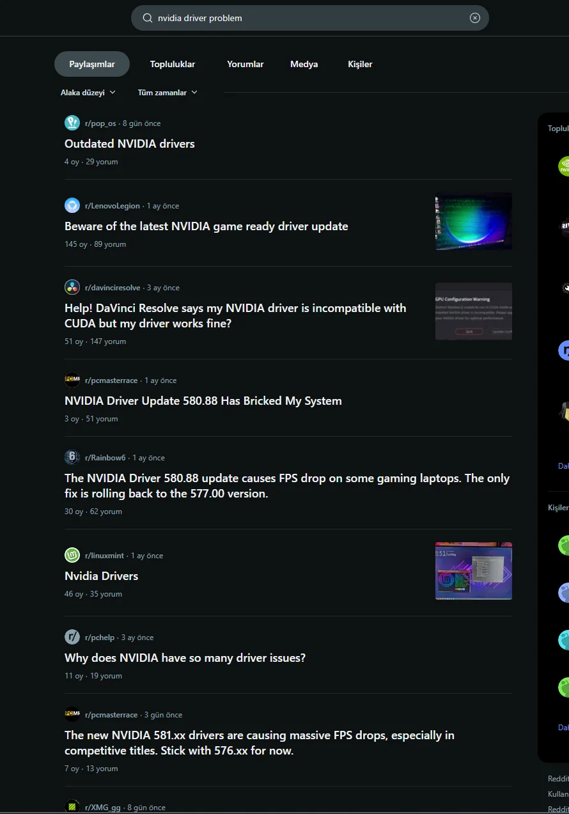Image resolution: width=569 pixels, height=814 pixels.
Task: Open the post about rolling back to 577.00
Action: coord(287,486)
